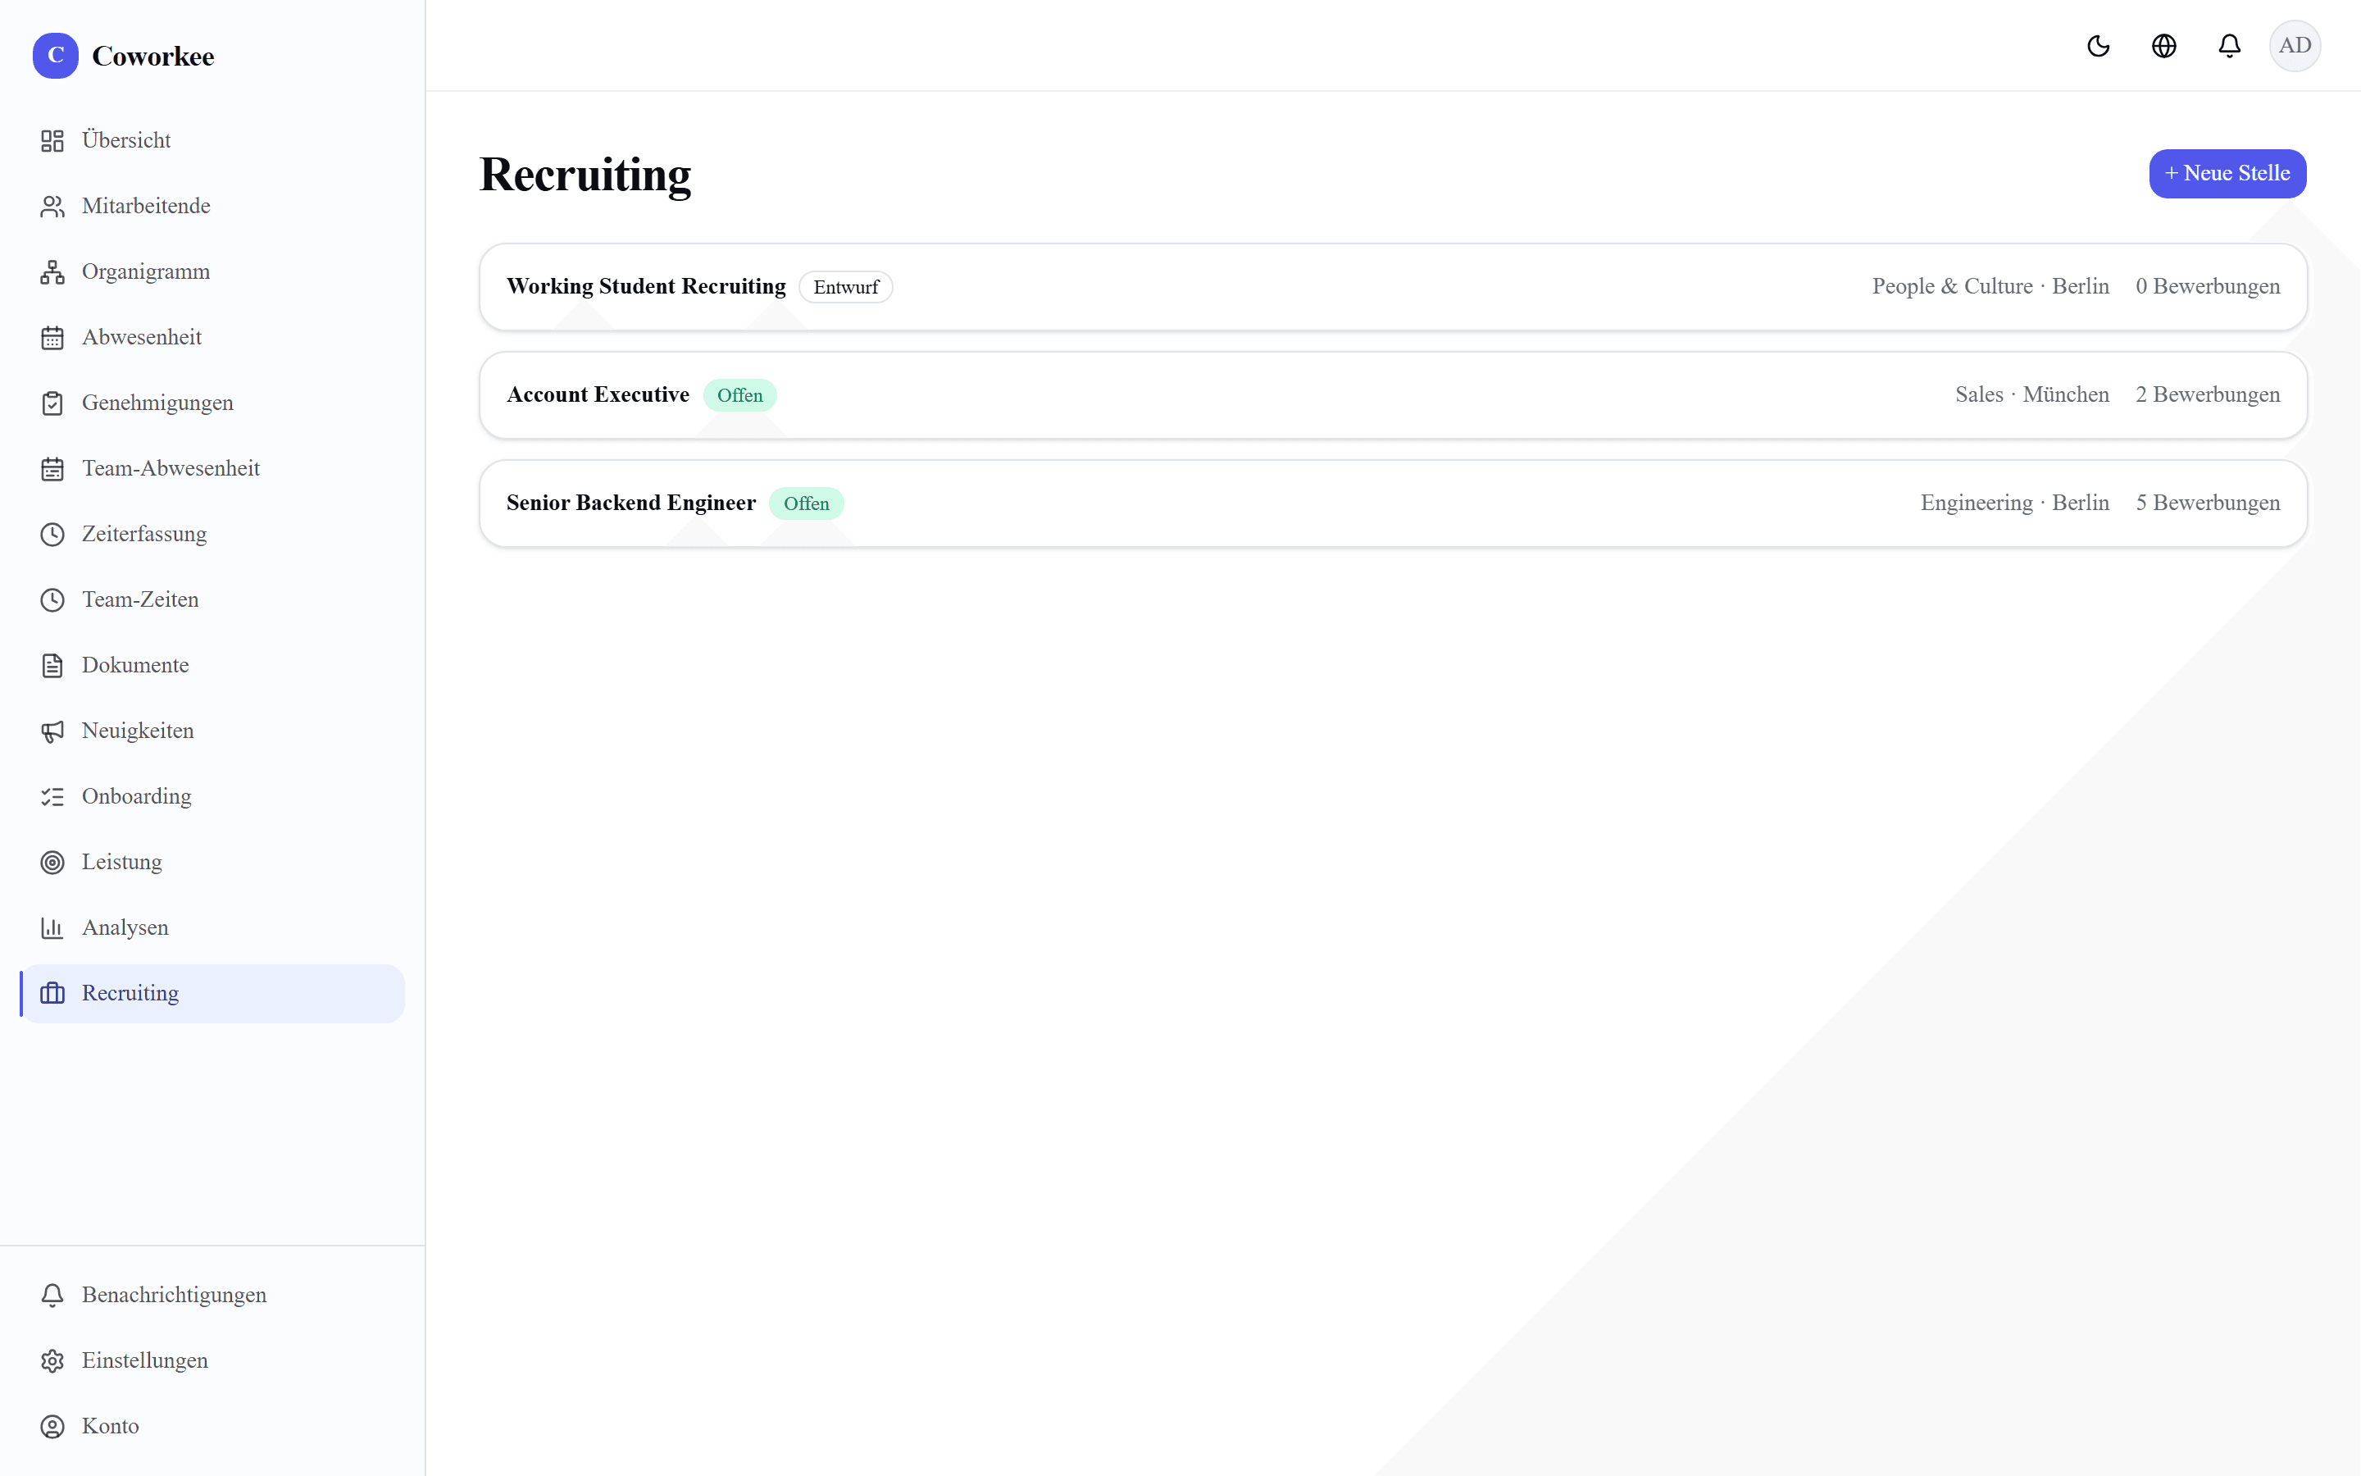Screen dimensions: 2361x1476
Task: Click the Onboarding checklist icon
Action: [52, 796]
